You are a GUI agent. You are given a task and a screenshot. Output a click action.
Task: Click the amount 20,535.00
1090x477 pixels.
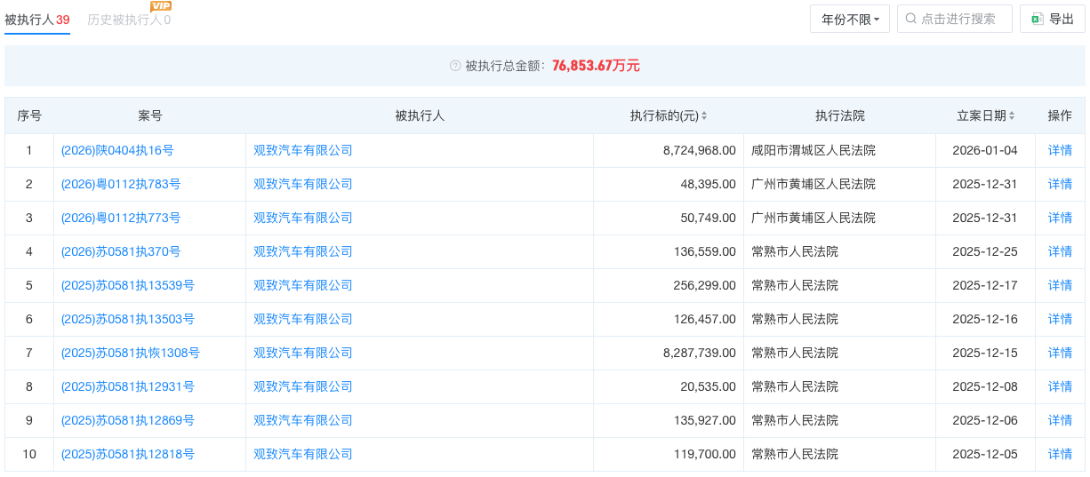pos(709,387)
